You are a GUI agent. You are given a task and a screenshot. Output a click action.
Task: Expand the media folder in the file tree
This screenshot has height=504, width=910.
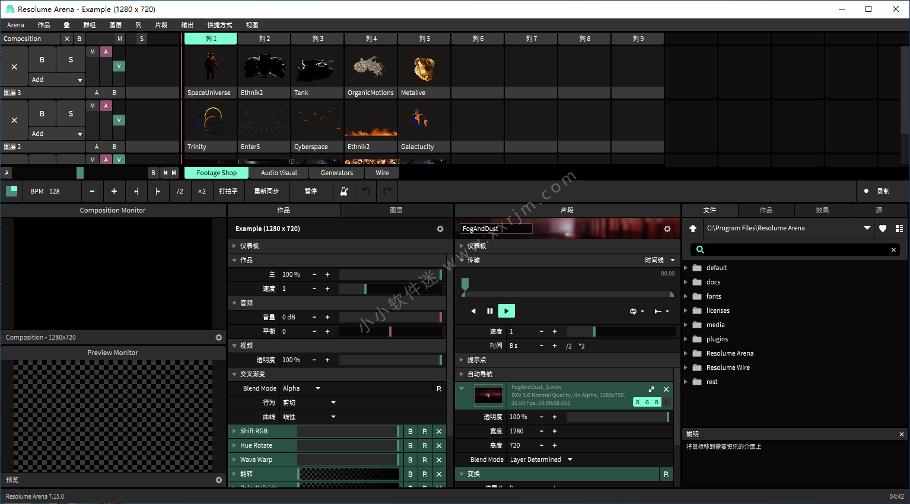pos(686,325)
